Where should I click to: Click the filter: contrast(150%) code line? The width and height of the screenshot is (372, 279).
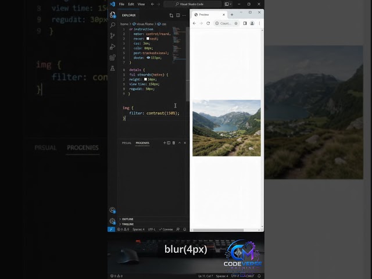point(154,113)
